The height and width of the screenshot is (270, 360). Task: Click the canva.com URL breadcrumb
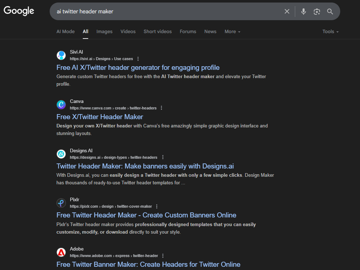click(x=113, y=108)
